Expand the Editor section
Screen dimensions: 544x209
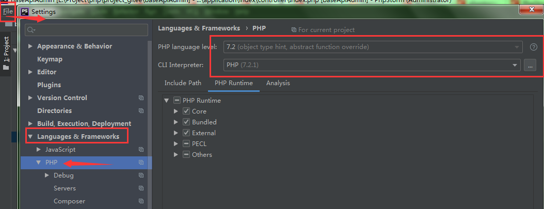[30, 72]
